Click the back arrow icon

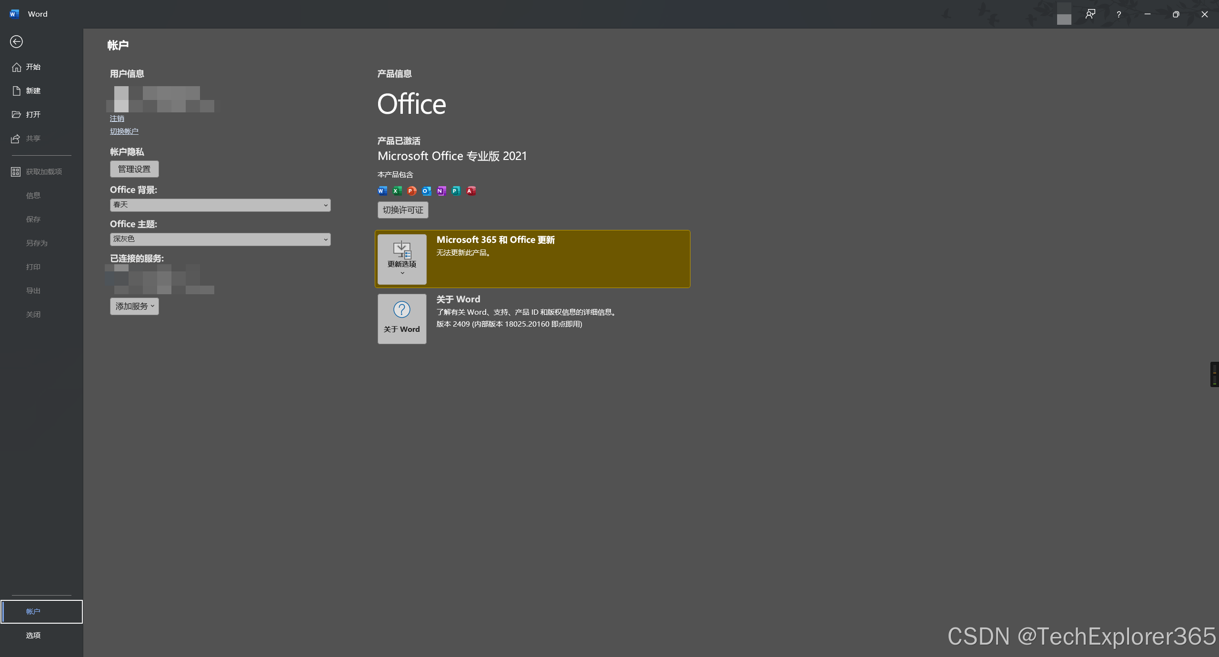16,42
